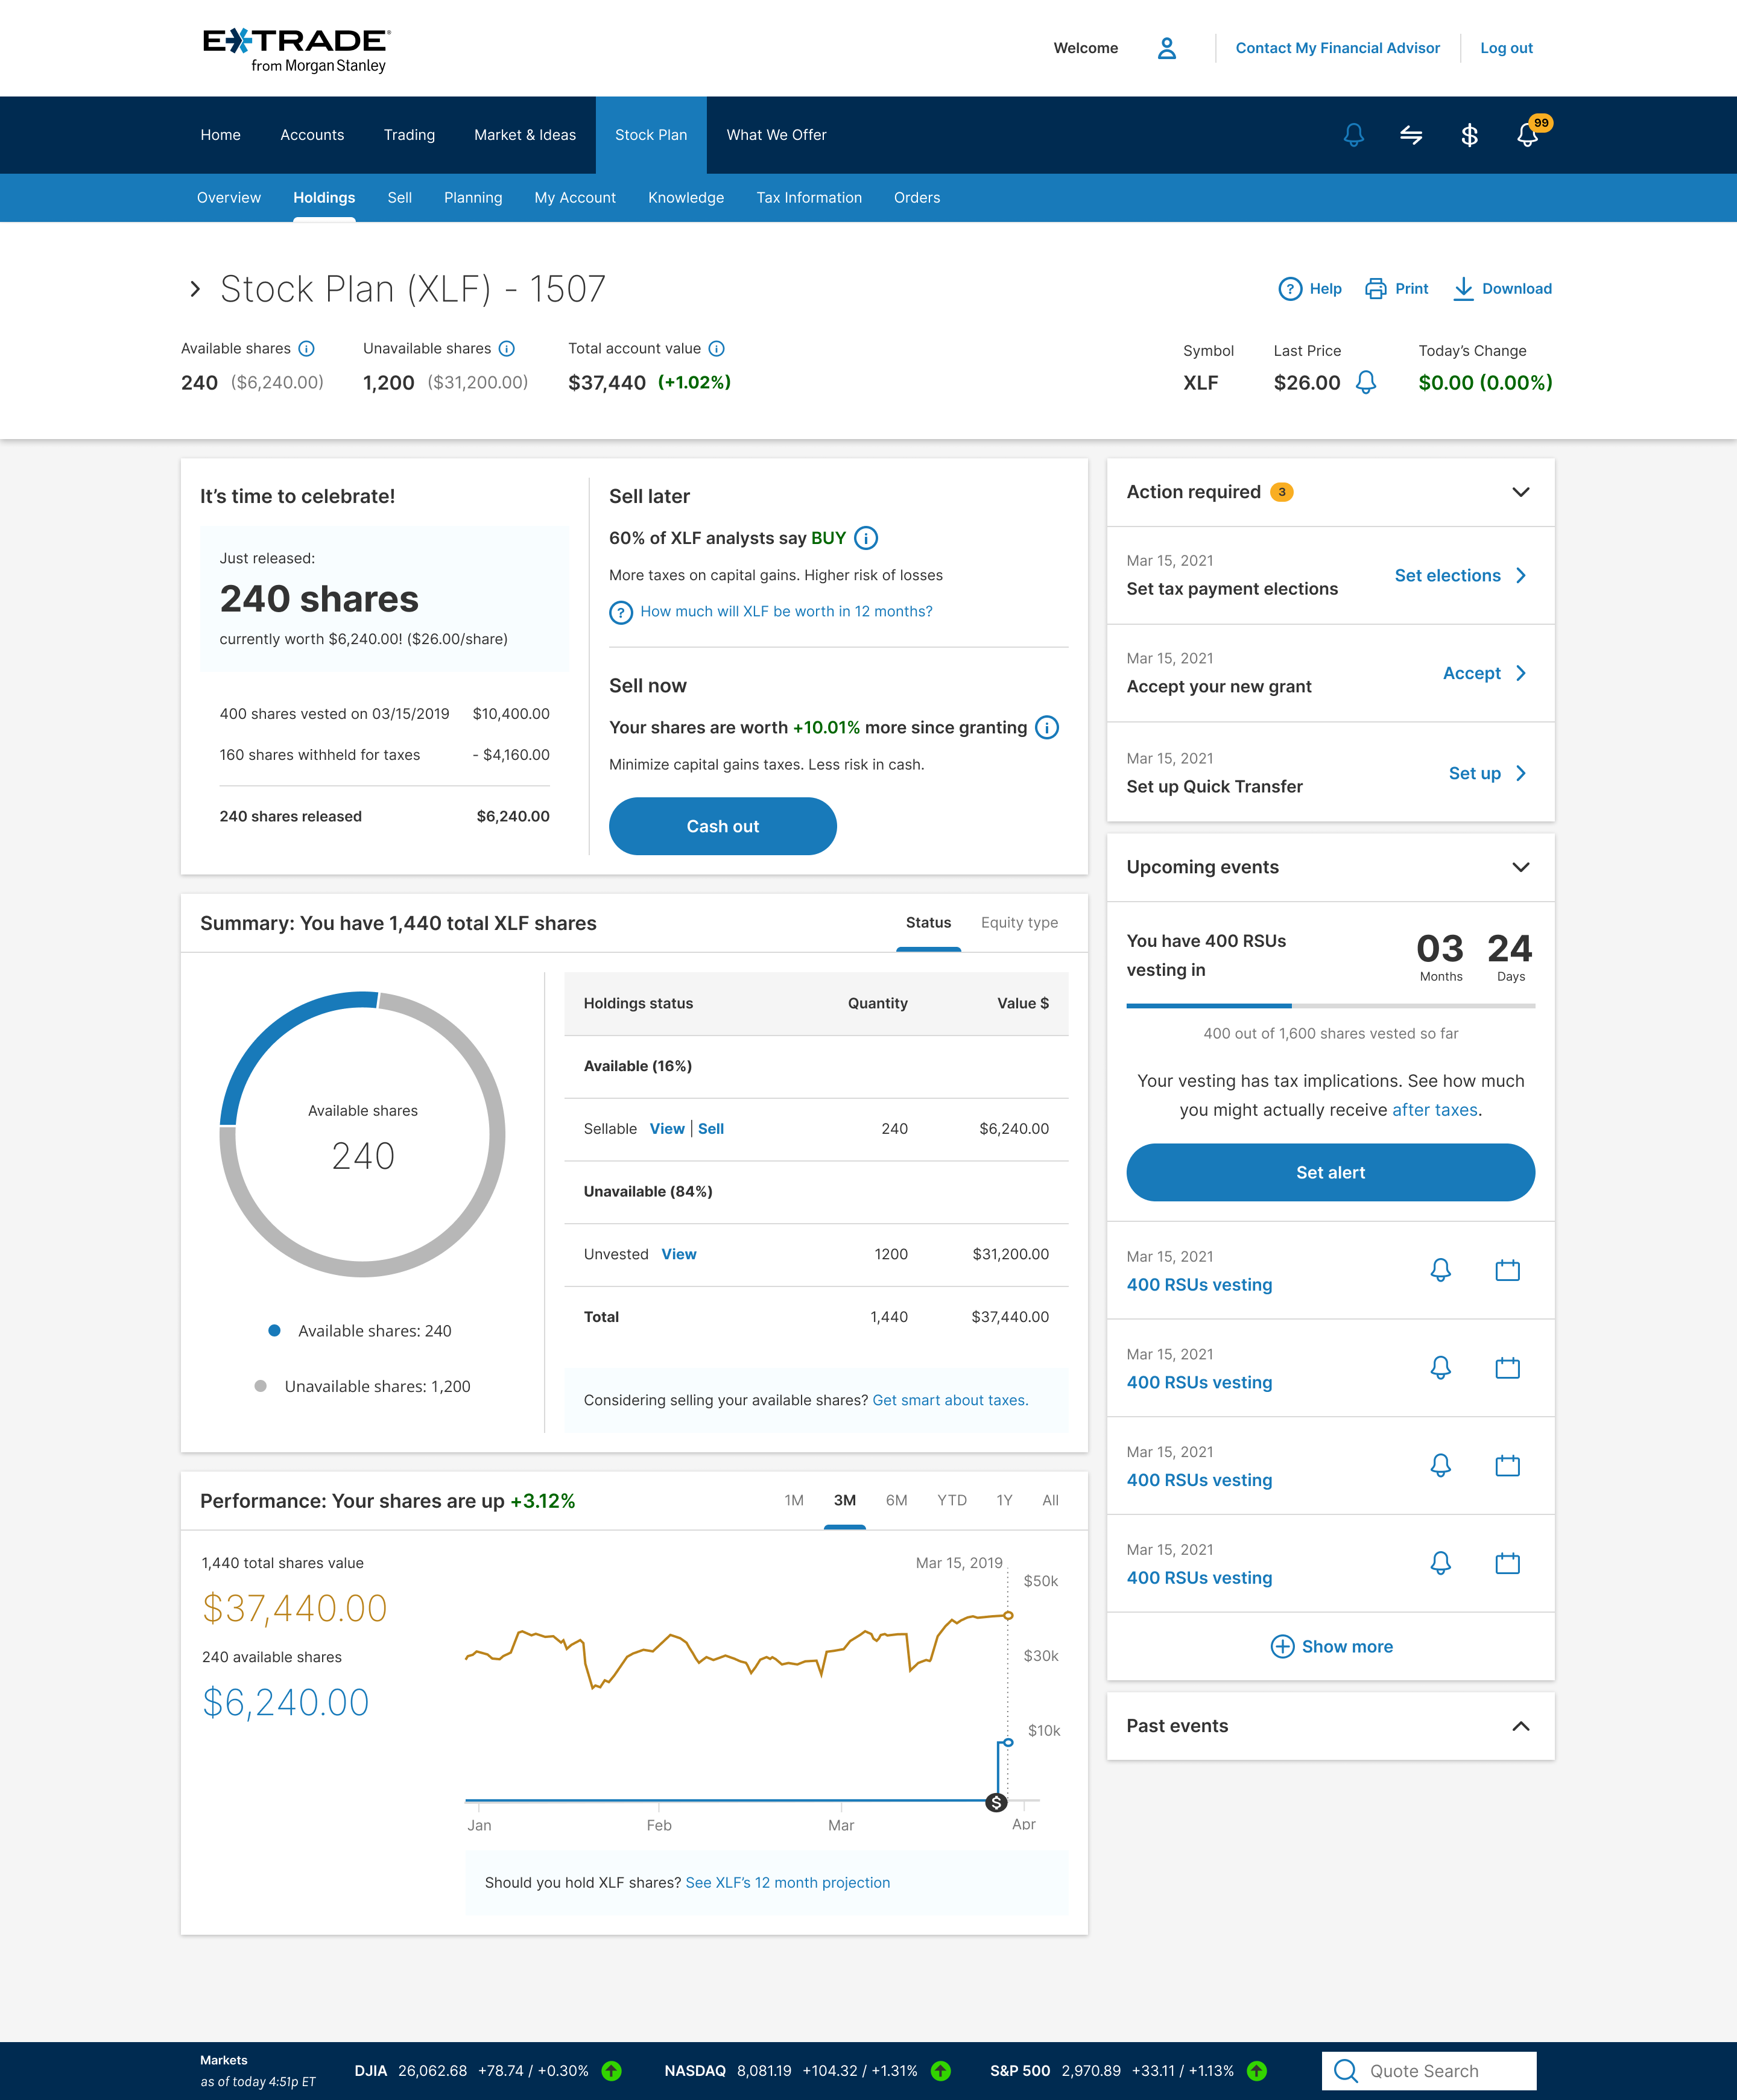Click the info icon beside Available shares
Screen dimensions: 1737x2100
click(x=307, y=348)
